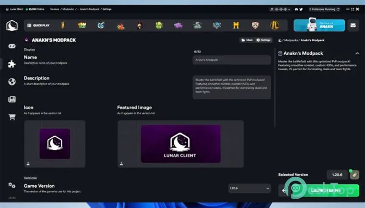Image resolution: width=365 pixels, height=208 pixels.
Task: Open the globe Servers sidebar icon
Action: 12,82
